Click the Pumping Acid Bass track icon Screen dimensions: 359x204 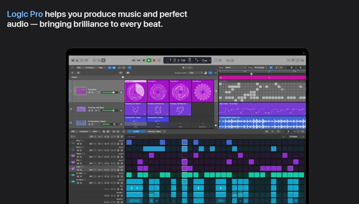point(81,109)
